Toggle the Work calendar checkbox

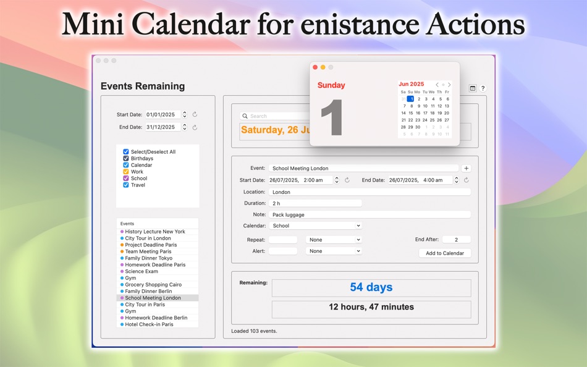pyautogui.click(x=126, y=172)
